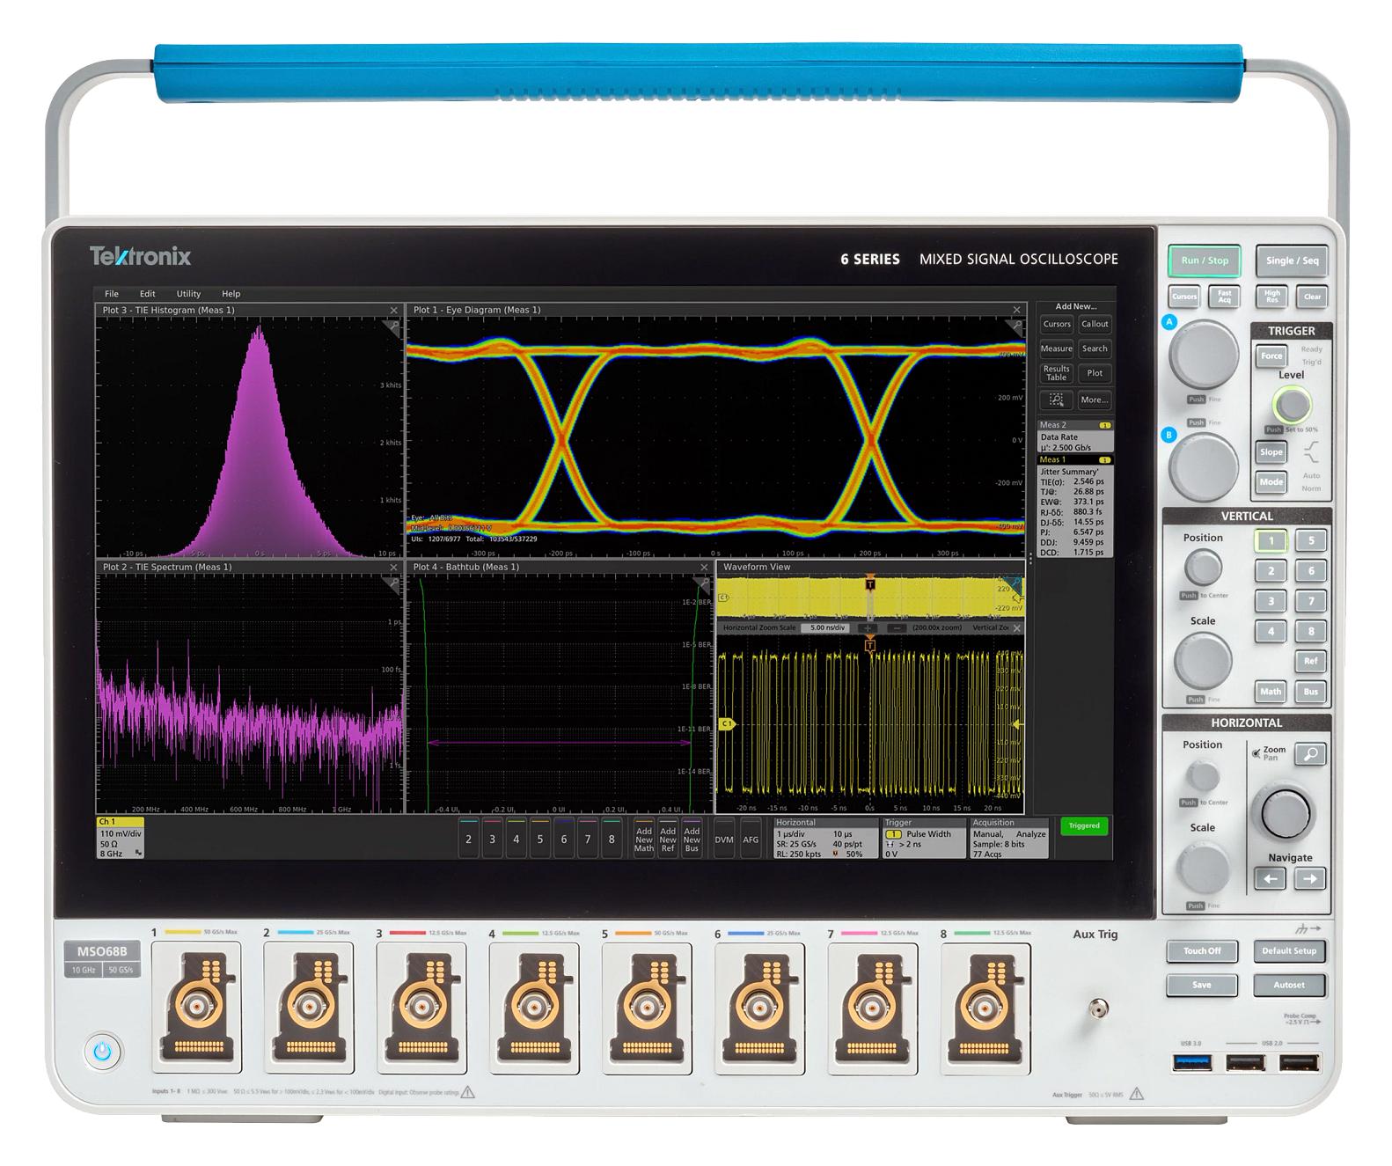This screenshot has width=1392, height=1166.
Task: Click the Search button
Action: [x=1095, y=349]
